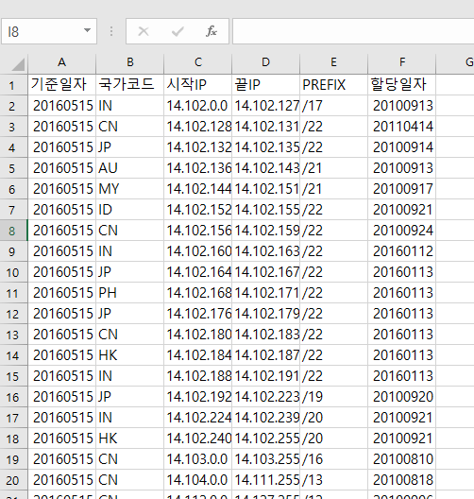The width and height of the screenshot is (474, 499).
Task: Select column F header
Action: point(402,62)
